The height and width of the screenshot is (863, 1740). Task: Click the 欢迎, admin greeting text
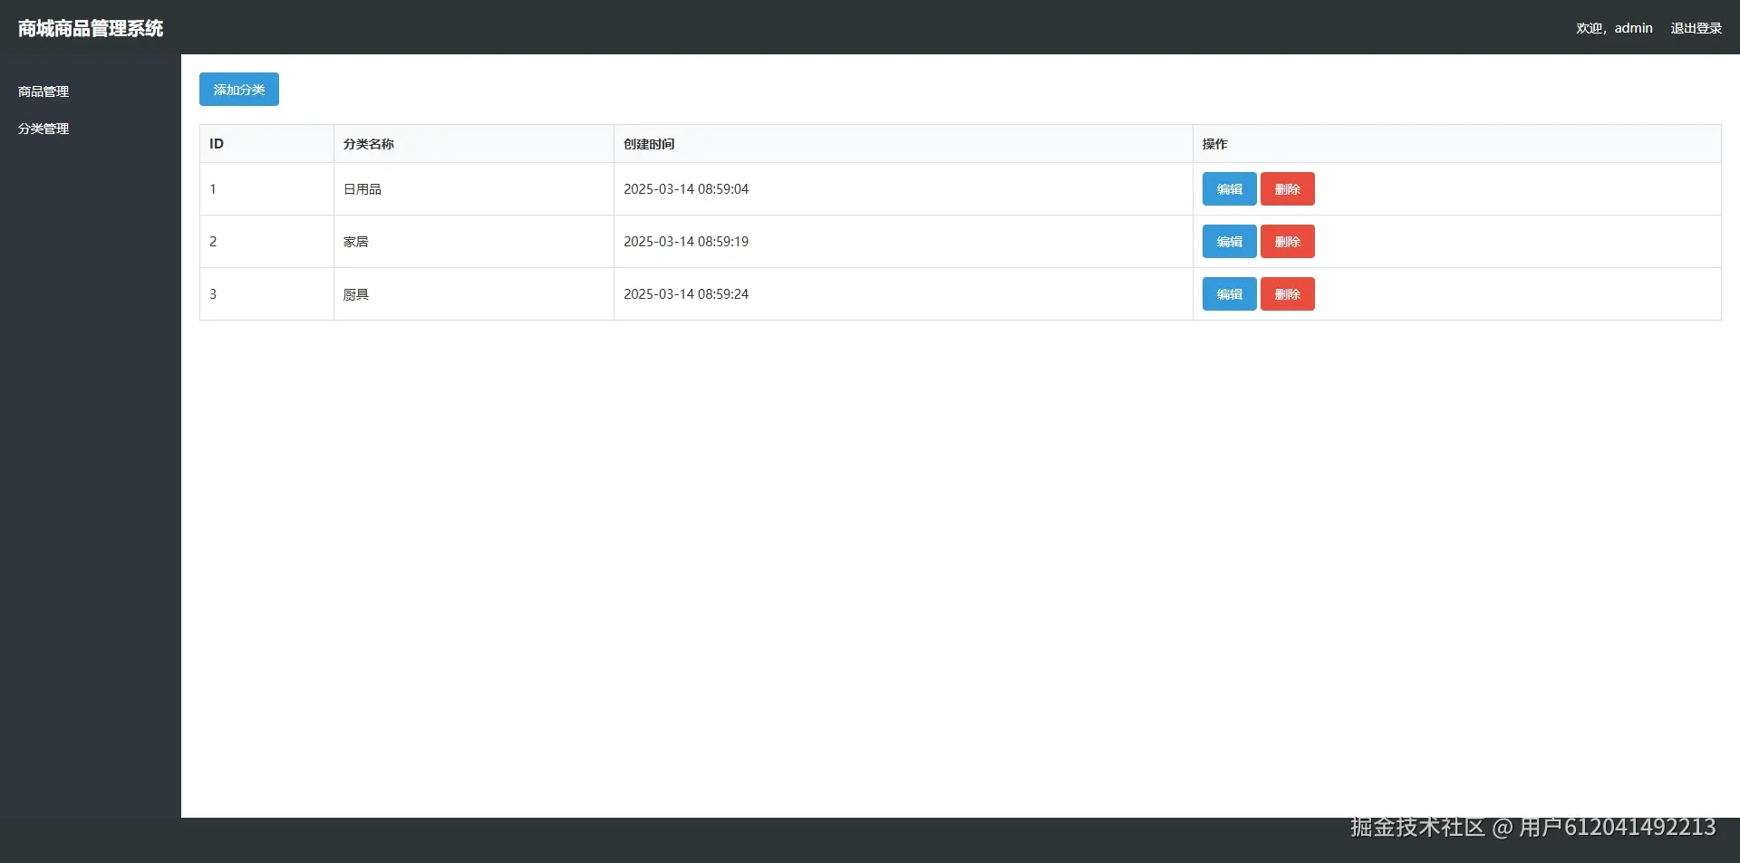[1614, 28]
